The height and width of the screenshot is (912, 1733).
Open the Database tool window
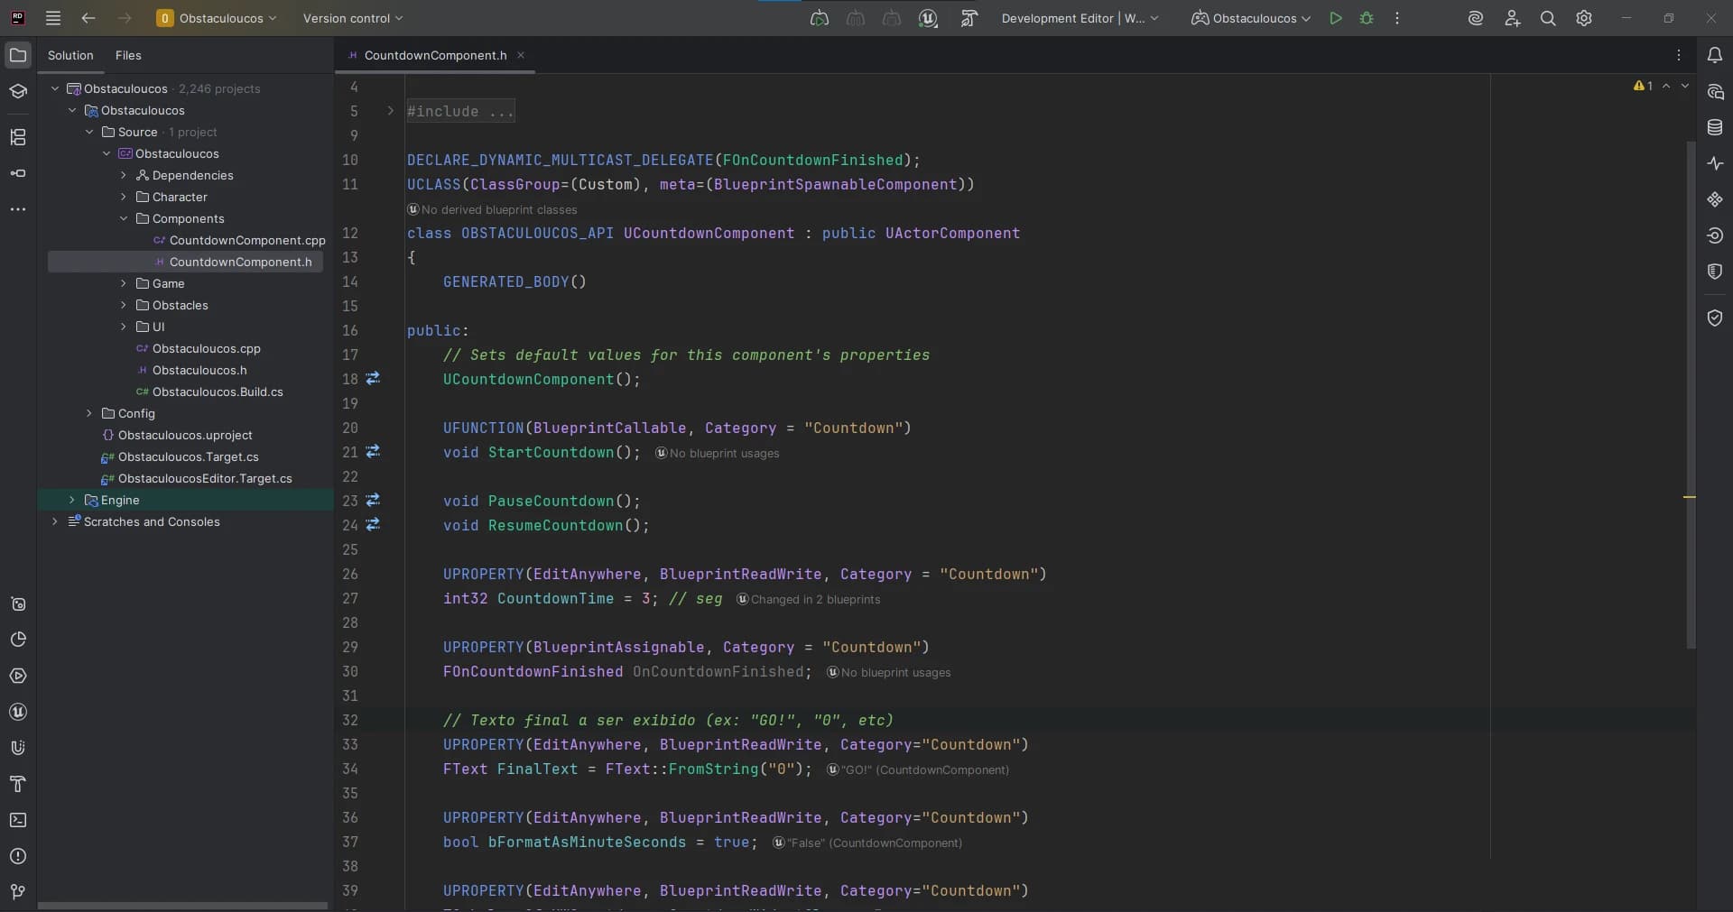[1714, 127]
